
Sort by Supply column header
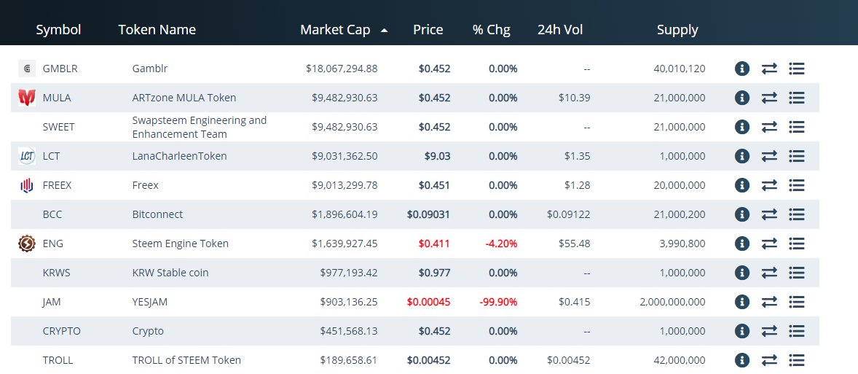pos(677,30)
